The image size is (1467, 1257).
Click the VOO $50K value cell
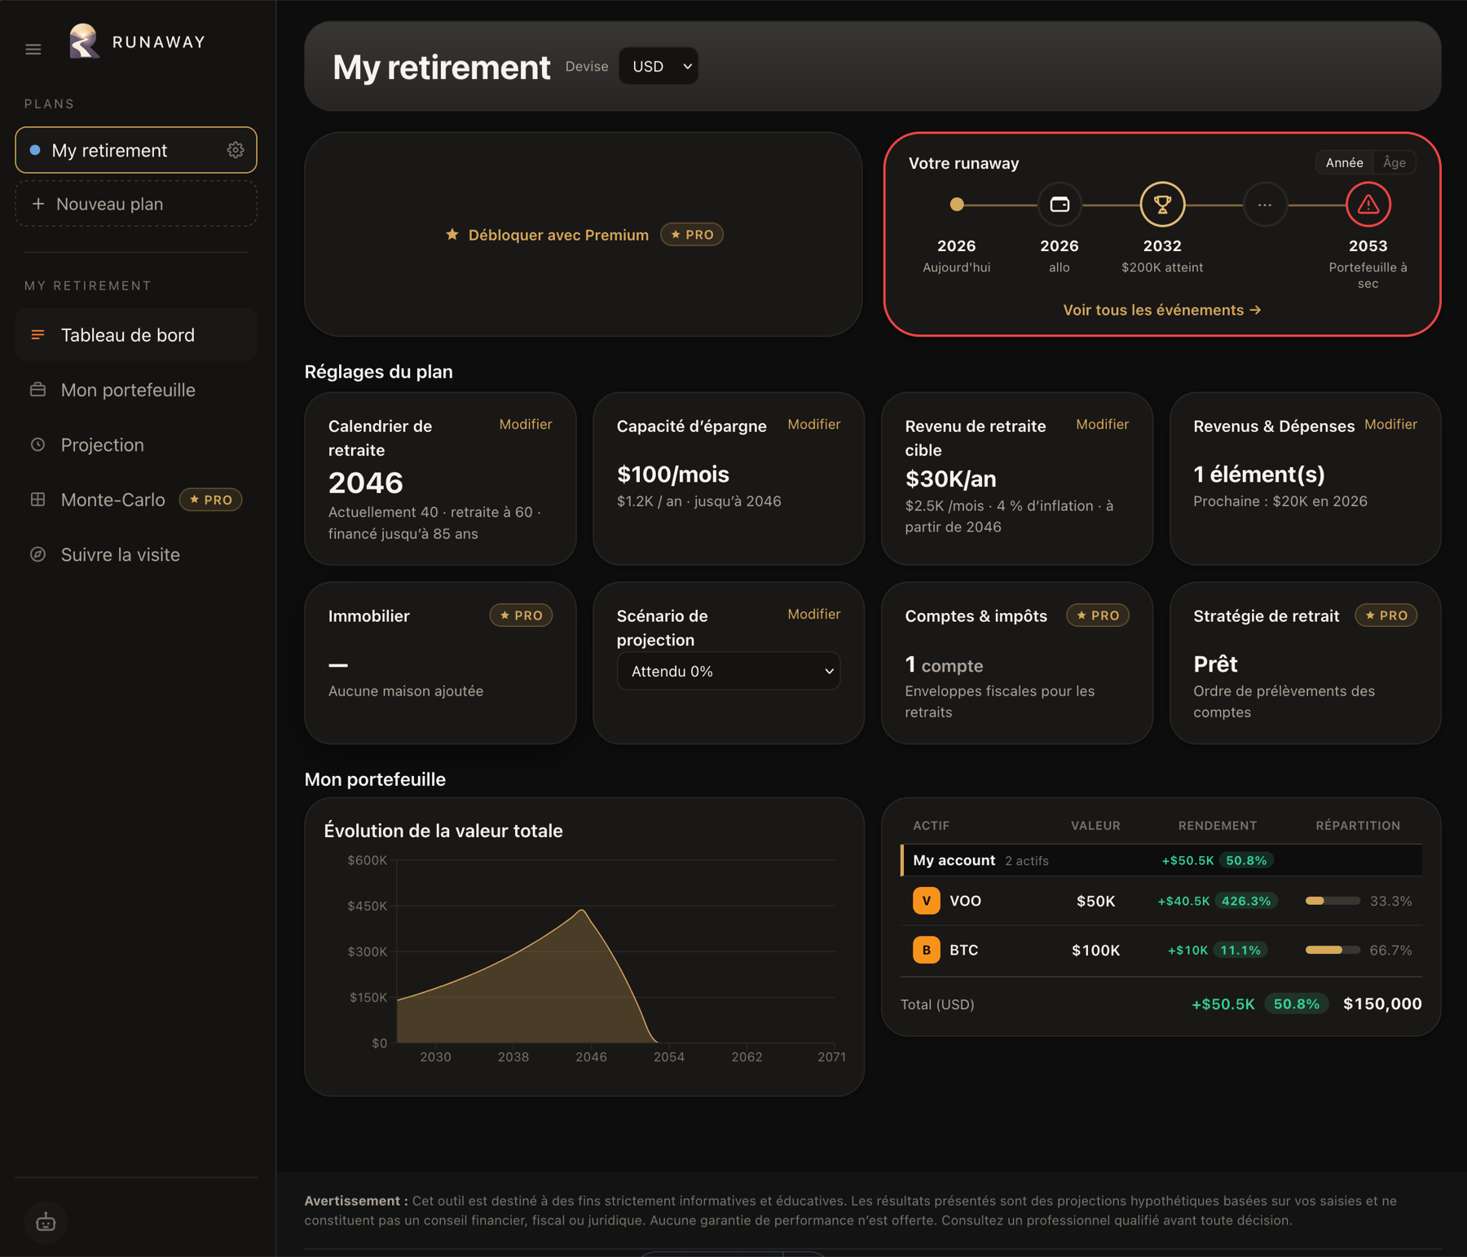[1095, 901]
